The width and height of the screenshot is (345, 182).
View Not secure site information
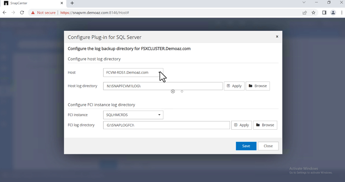coord(43,13)
